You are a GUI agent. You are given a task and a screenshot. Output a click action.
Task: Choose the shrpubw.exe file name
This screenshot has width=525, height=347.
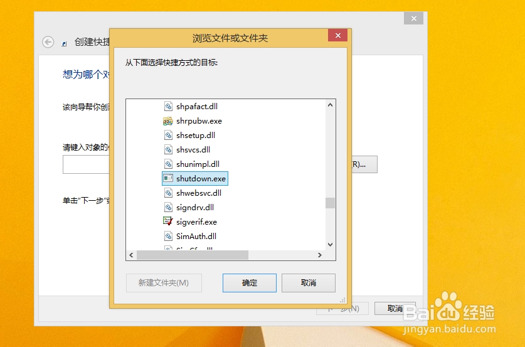point(199,121)
